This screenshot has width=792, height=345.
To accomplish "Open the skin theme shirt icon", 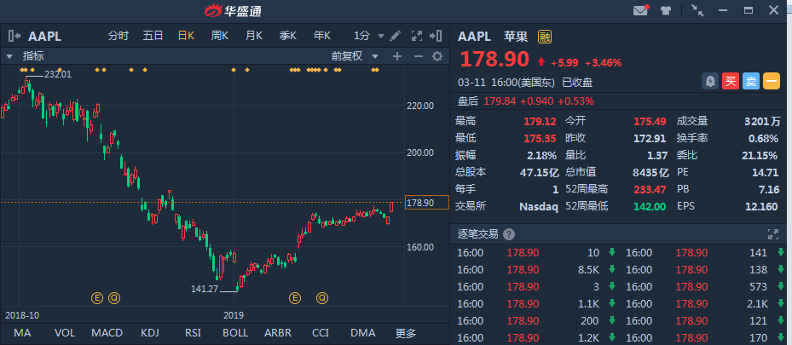I will pos(666,11).
